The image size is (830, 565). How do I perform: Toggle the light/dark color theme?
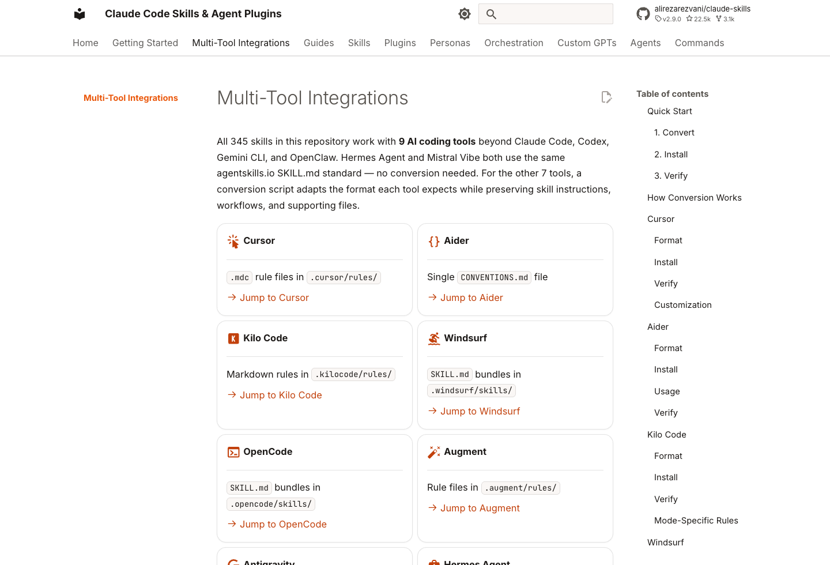pos(465,14)
